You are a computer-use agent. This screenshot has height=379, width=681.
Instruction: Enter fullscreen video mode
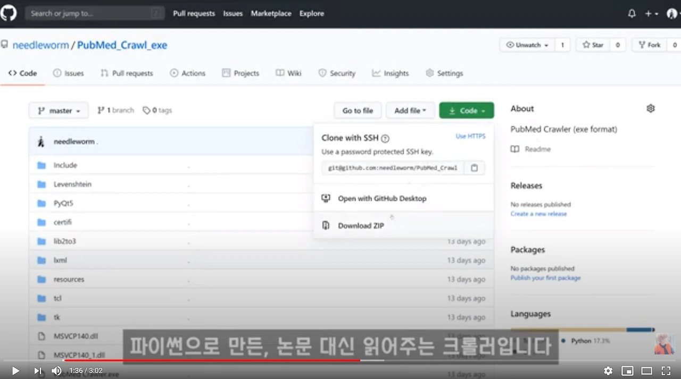666,370
